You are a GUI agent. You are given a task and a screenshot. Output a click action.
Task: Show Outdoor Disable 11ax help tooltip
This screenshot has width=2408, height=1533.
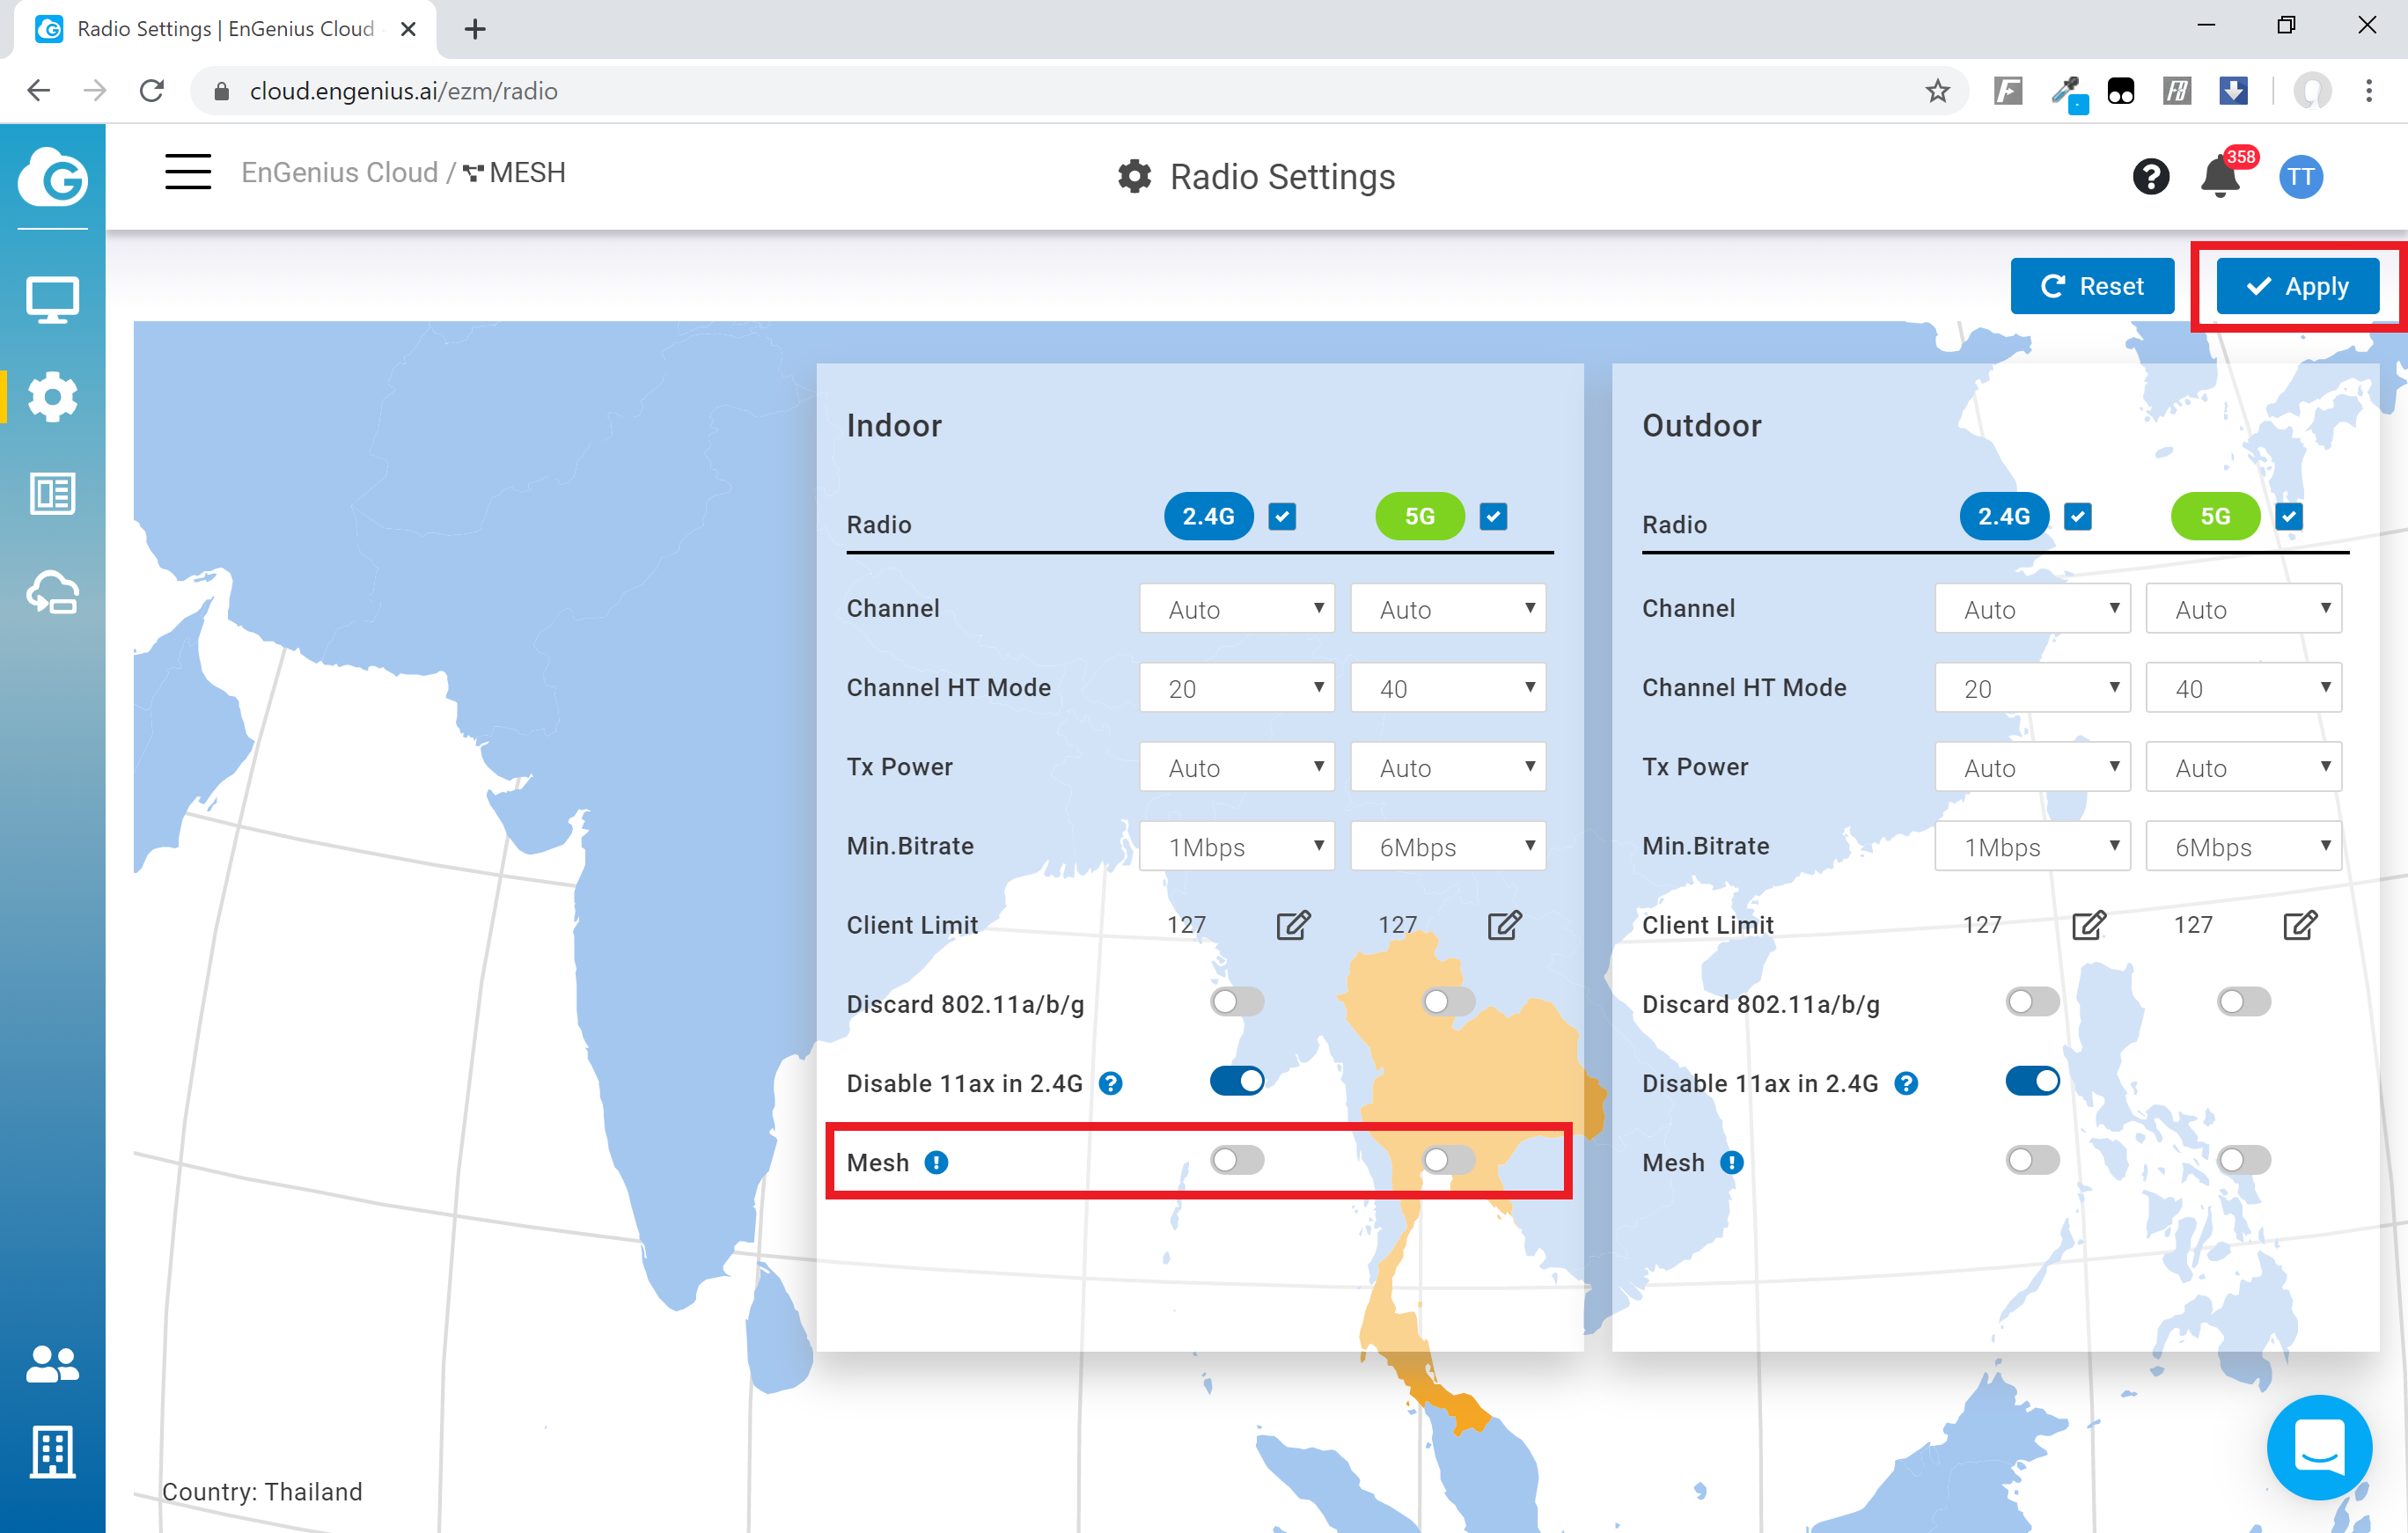[1906, 1083]
